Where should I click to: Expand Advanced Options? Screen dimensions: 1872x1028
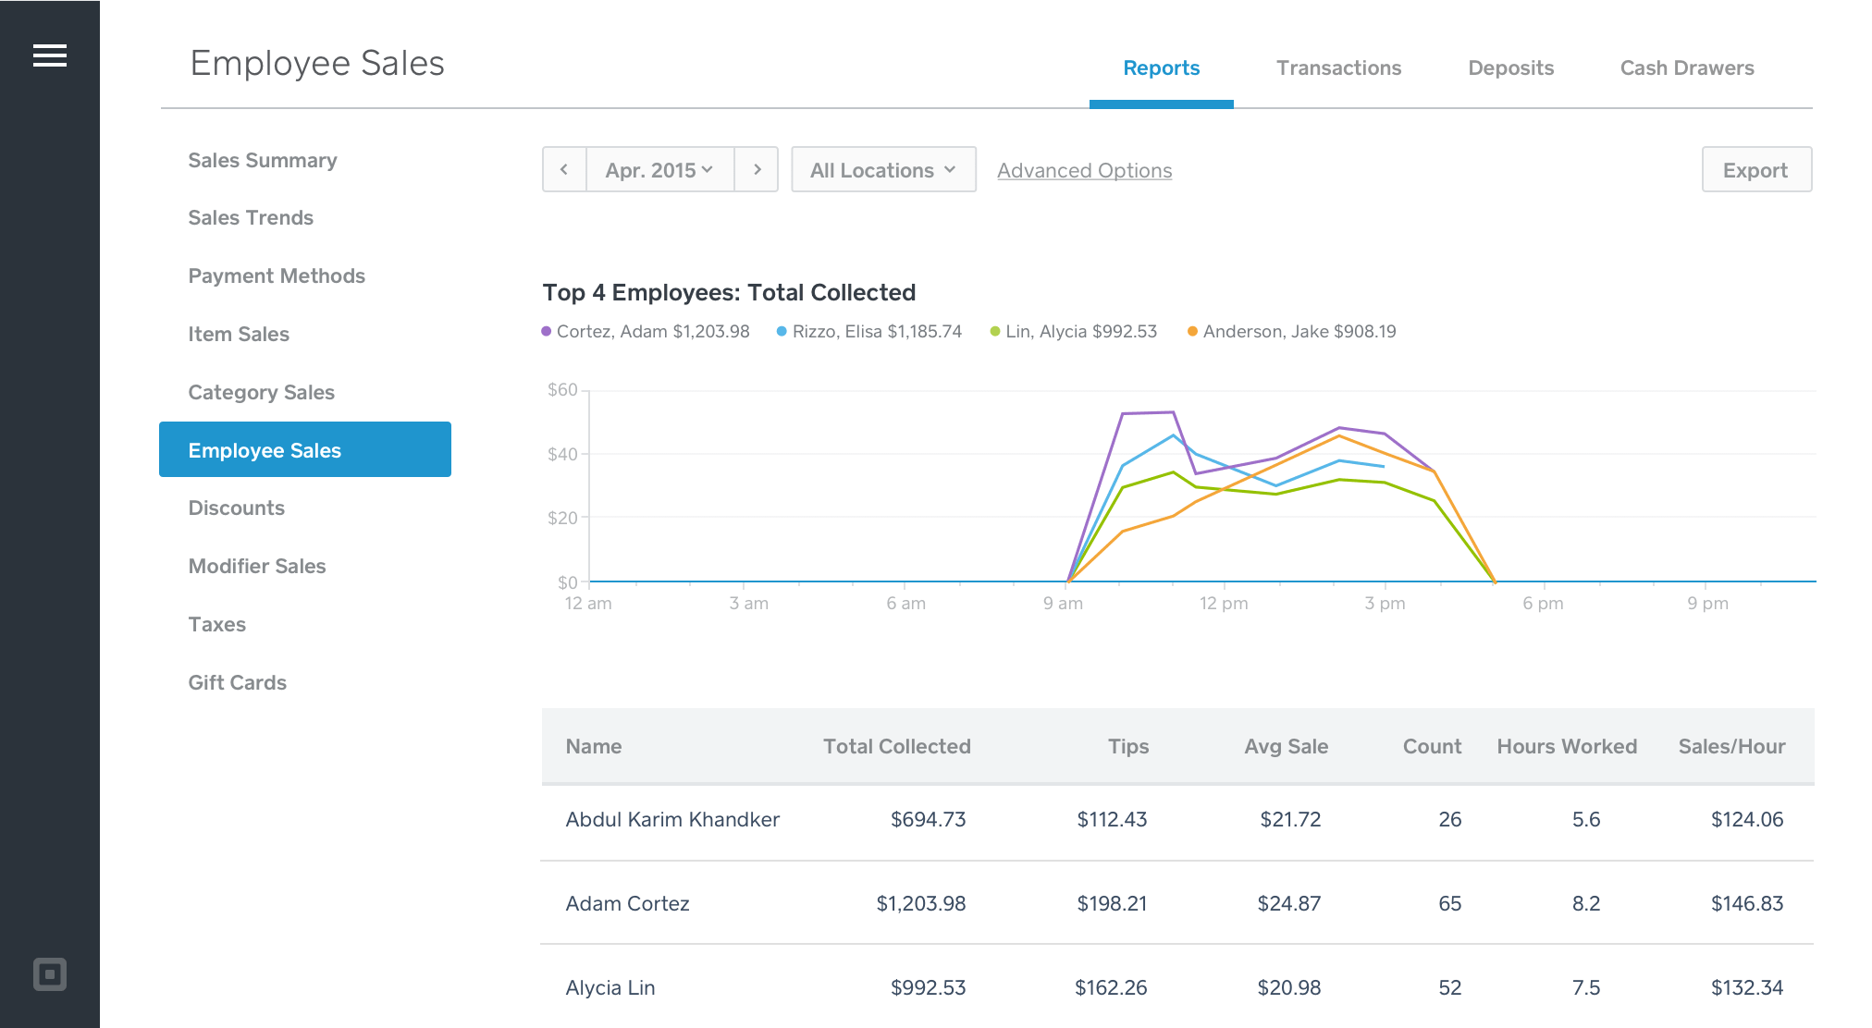click(1084, 170)
